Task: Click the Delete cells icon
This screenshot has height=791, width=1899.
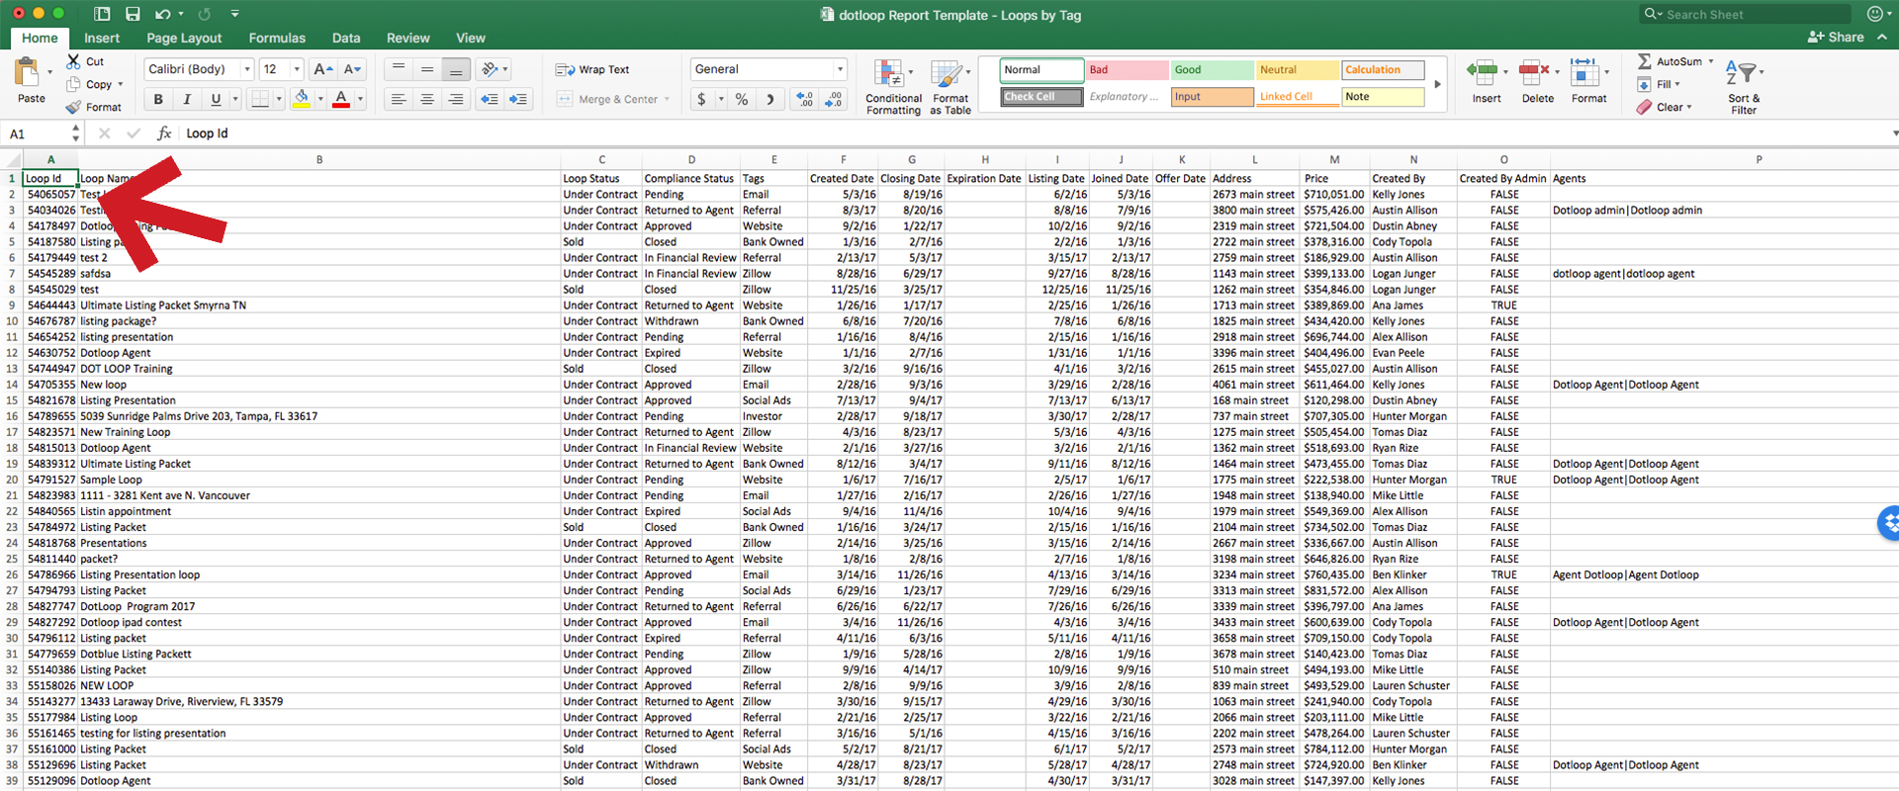Action: tap(1533, 72)
